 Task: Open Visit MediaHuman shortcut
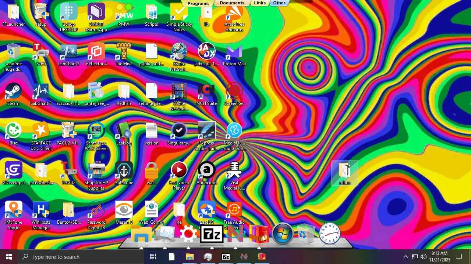click(234, 176)
